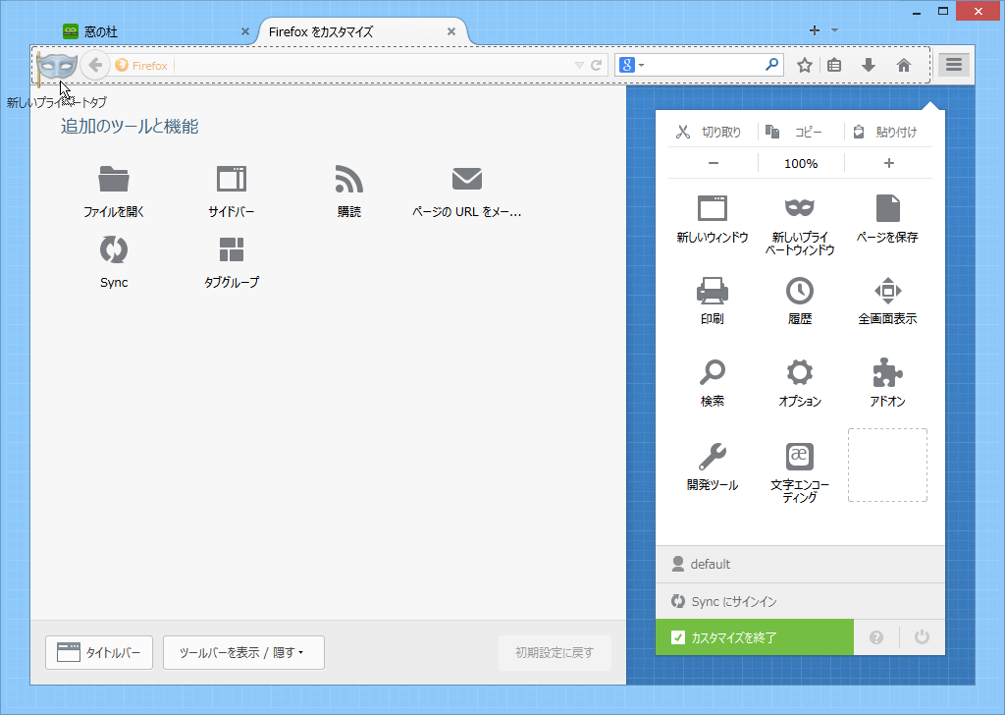Open the Google search engine dropdown
This screenshot has width=1005, height=715.
[x=632, y=65]
